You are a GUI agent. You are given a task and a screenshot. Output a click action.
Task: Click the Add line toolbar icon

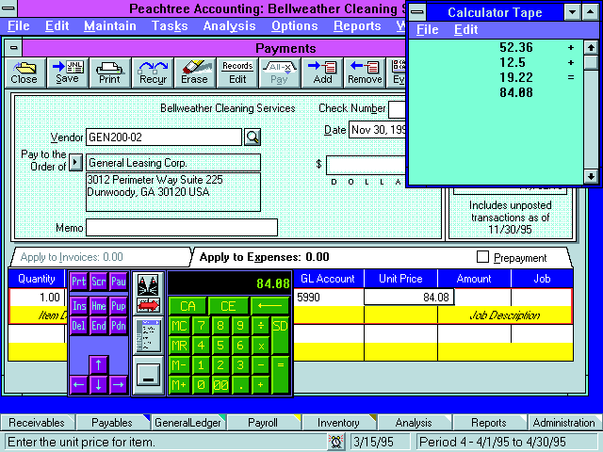[x=322, y=73]
